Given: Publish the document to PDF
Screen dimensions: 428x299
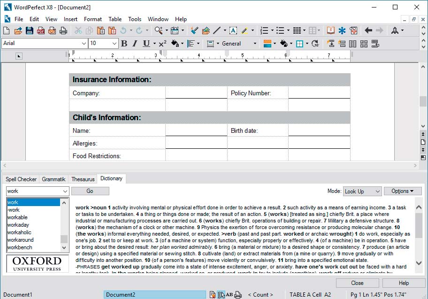Looking at the screenshot, I should [x=41, y=31].
